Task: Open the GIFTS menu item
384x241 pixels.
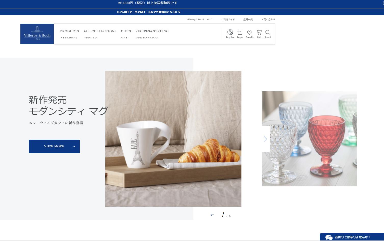Action: (126, 31)
